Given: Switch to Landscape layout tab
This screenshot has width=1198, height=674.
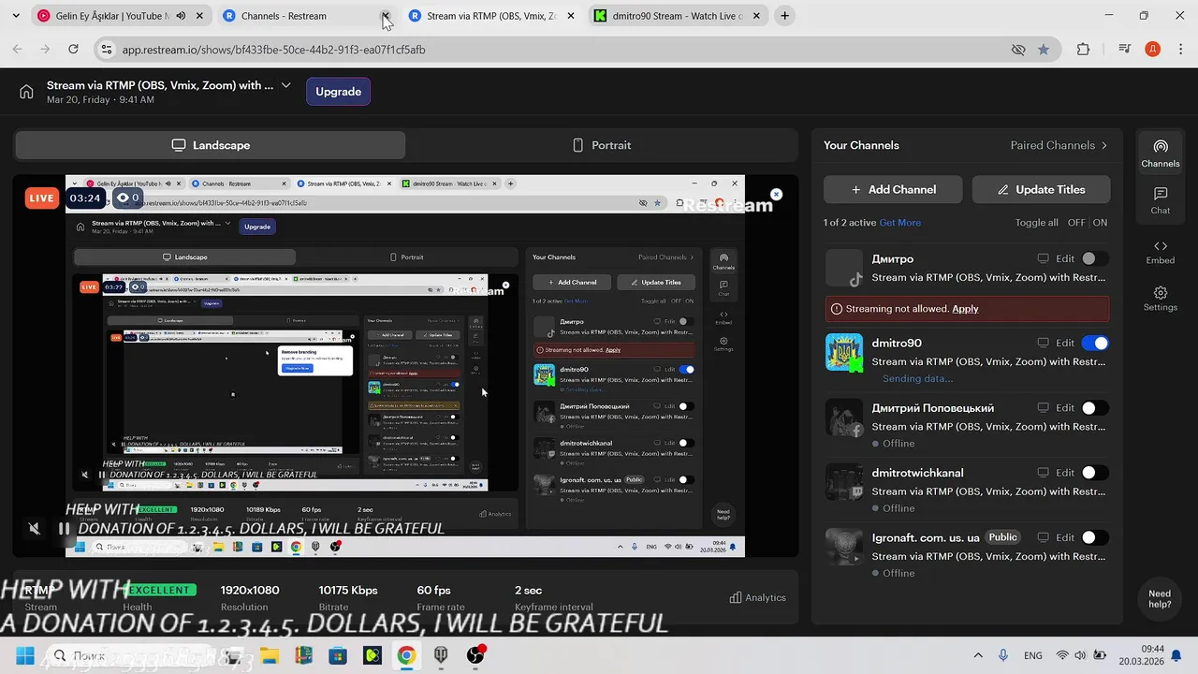Looking at the screenshot, I should 211,145.
